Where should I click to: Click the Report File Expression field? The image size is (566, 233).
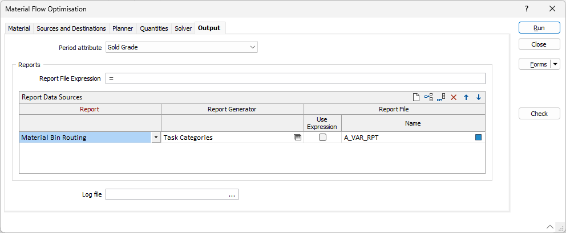click(296, 78)
